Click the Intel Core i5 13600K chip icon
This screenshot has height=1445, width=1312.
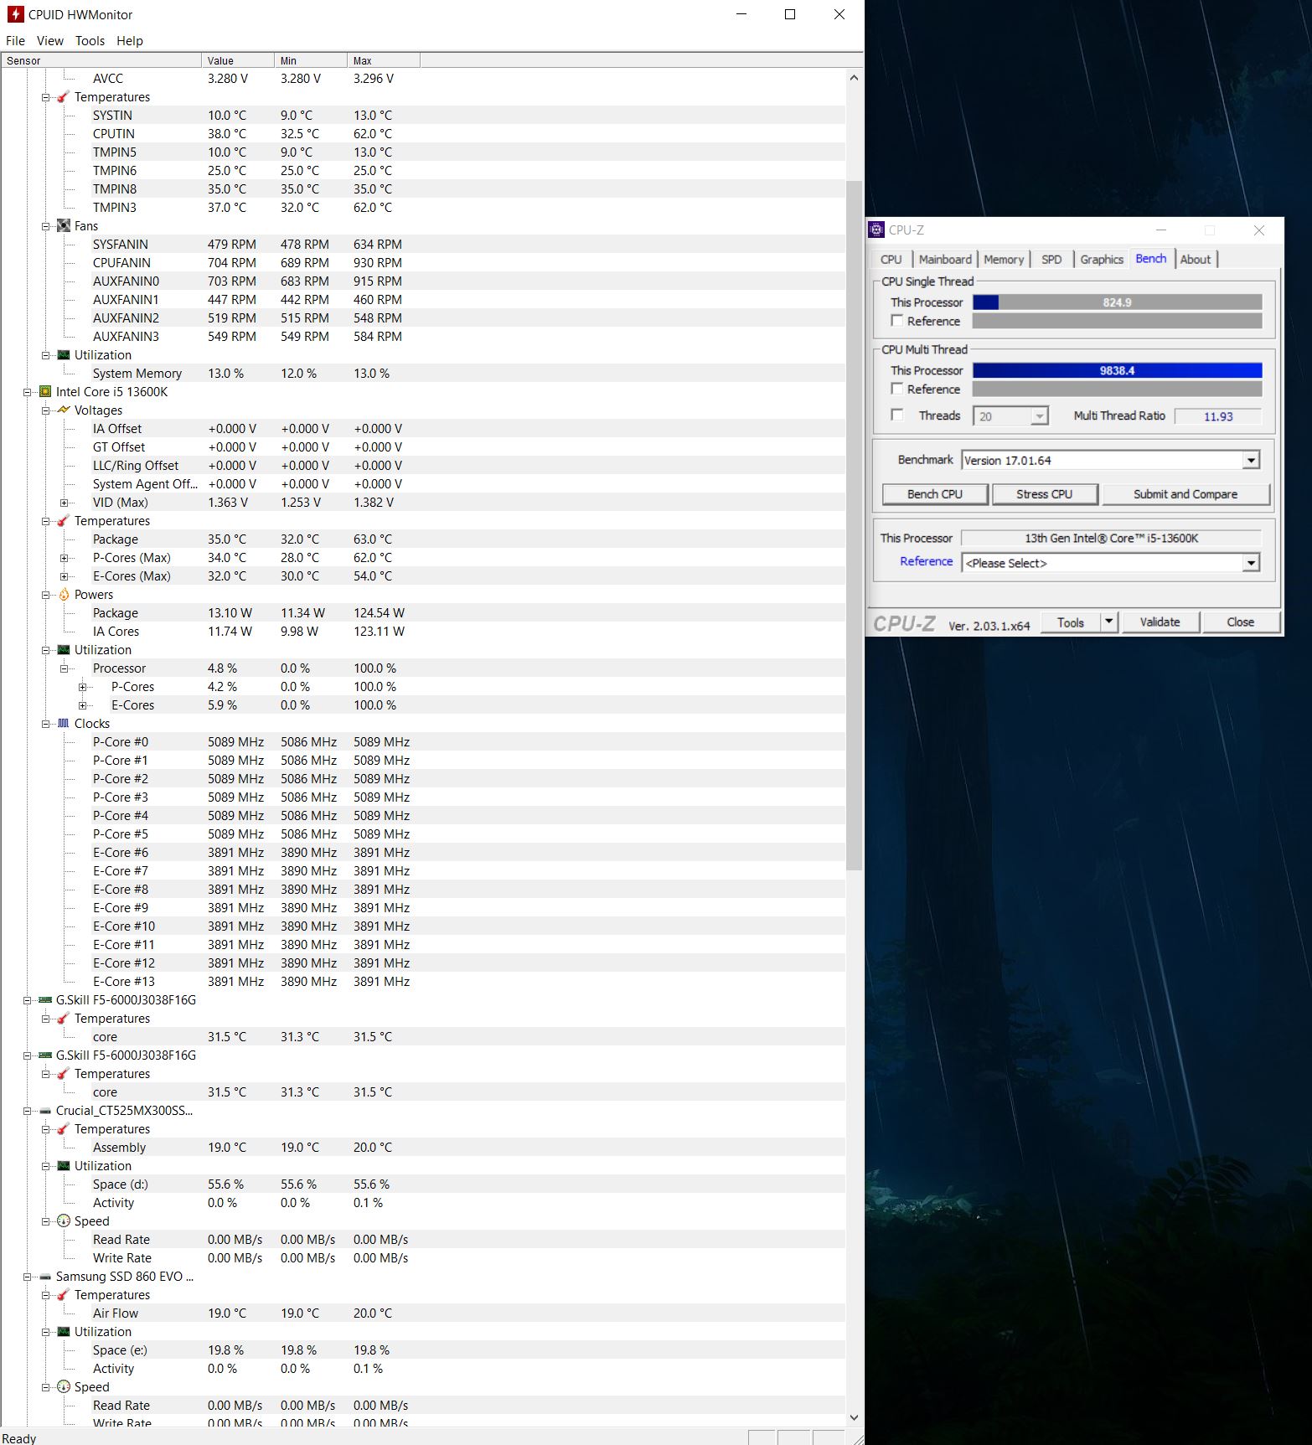(45, 392)
